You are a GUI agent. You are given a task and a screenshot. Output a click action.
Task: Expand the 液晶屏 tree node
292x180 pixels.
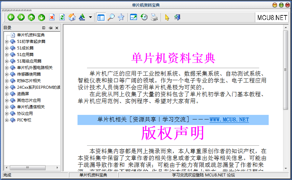coord(7,94)
